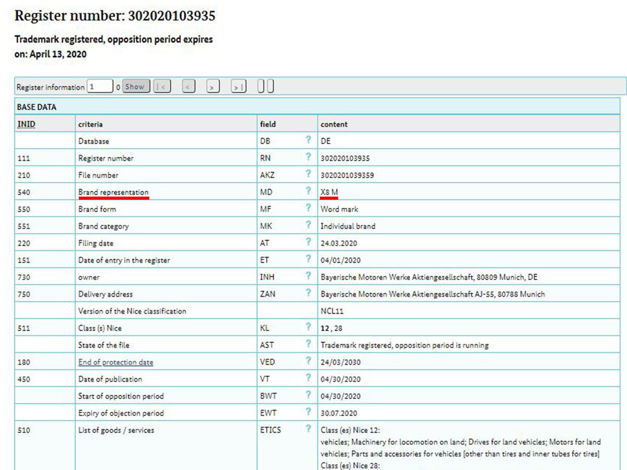Click the owner Bayerische Motoren Werke, 80809 Munich
Viewport: 627px width, 470px height.
click(429, 277)
